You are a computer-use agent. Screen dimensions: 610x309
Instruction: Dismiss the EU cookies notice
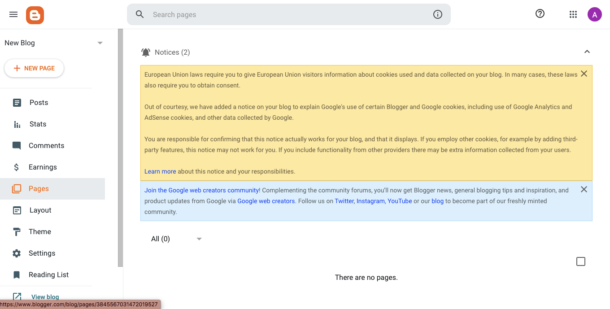(584, 74)
